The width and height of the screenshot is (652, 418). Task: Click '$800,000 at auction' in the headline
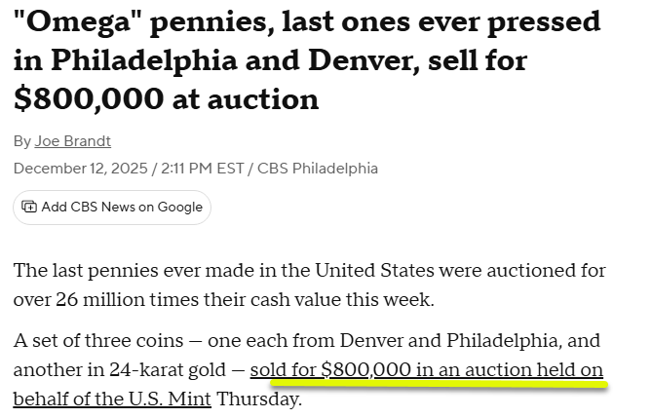pos(167,99)
